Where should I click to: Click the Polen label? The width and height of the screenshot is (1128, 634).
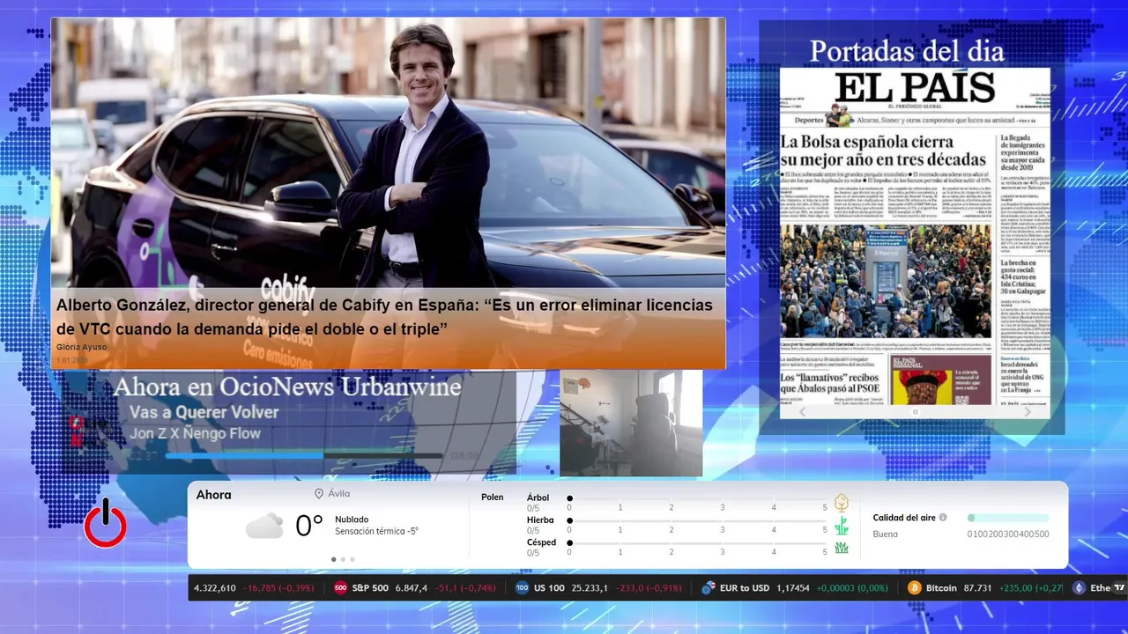493,498
